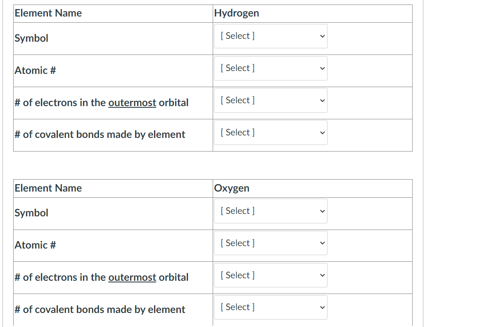
Task: Click the chevron on Hydrogen's Symbol selector
Action: pyautogui.click(x=322, y=36)
